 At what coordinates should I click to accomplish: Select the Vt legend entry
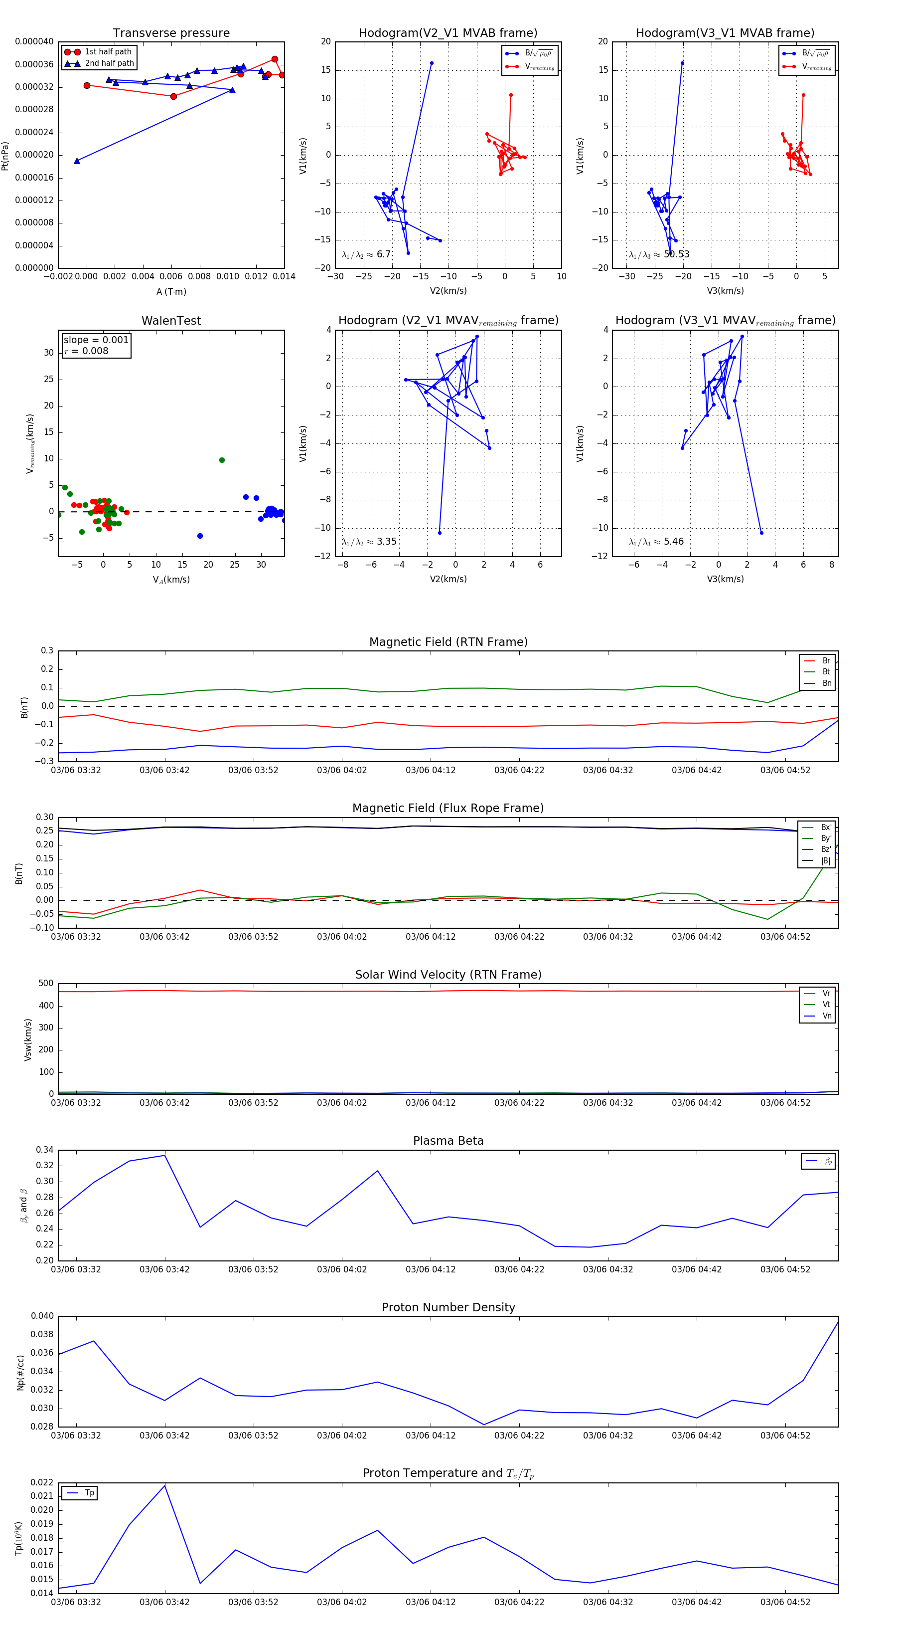pos(817,1005)
